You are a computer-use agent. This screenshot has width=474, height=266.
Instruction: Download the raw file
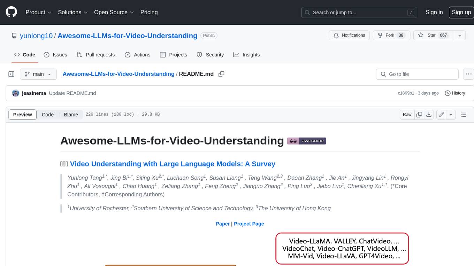429,115
